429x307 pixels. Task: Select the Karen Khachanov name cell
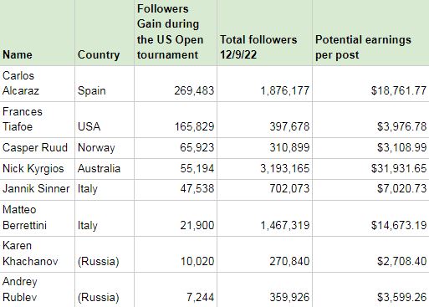tap(37, 254)
